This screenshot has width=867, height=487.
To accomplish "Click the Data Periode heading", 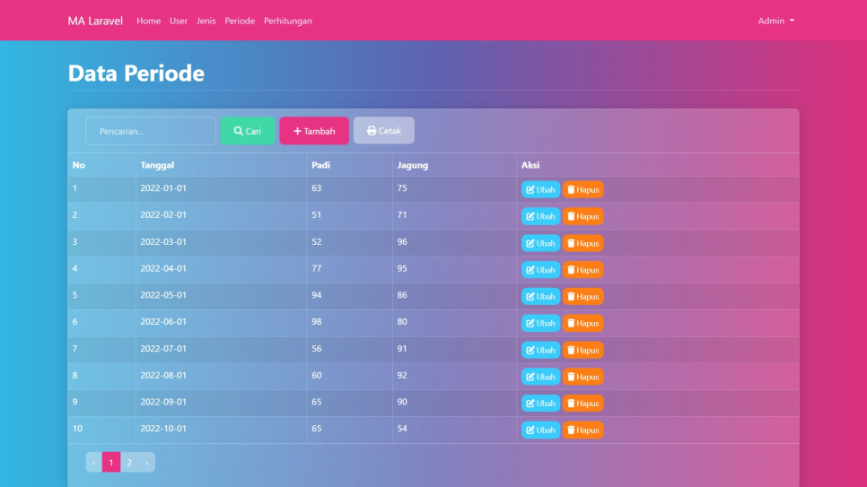I will (136, 73).
